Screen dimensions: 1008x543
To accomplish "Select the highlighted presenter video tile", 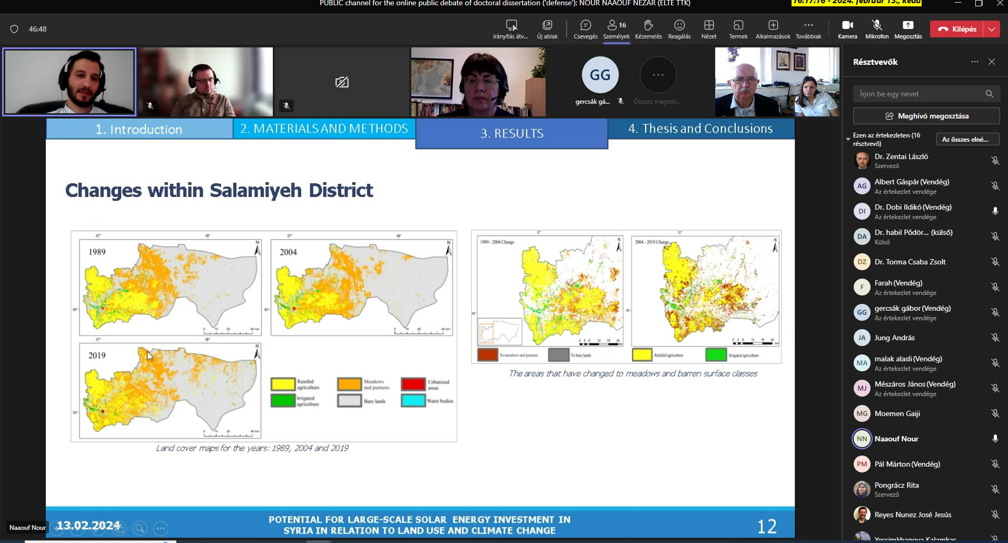I will 69,82.
